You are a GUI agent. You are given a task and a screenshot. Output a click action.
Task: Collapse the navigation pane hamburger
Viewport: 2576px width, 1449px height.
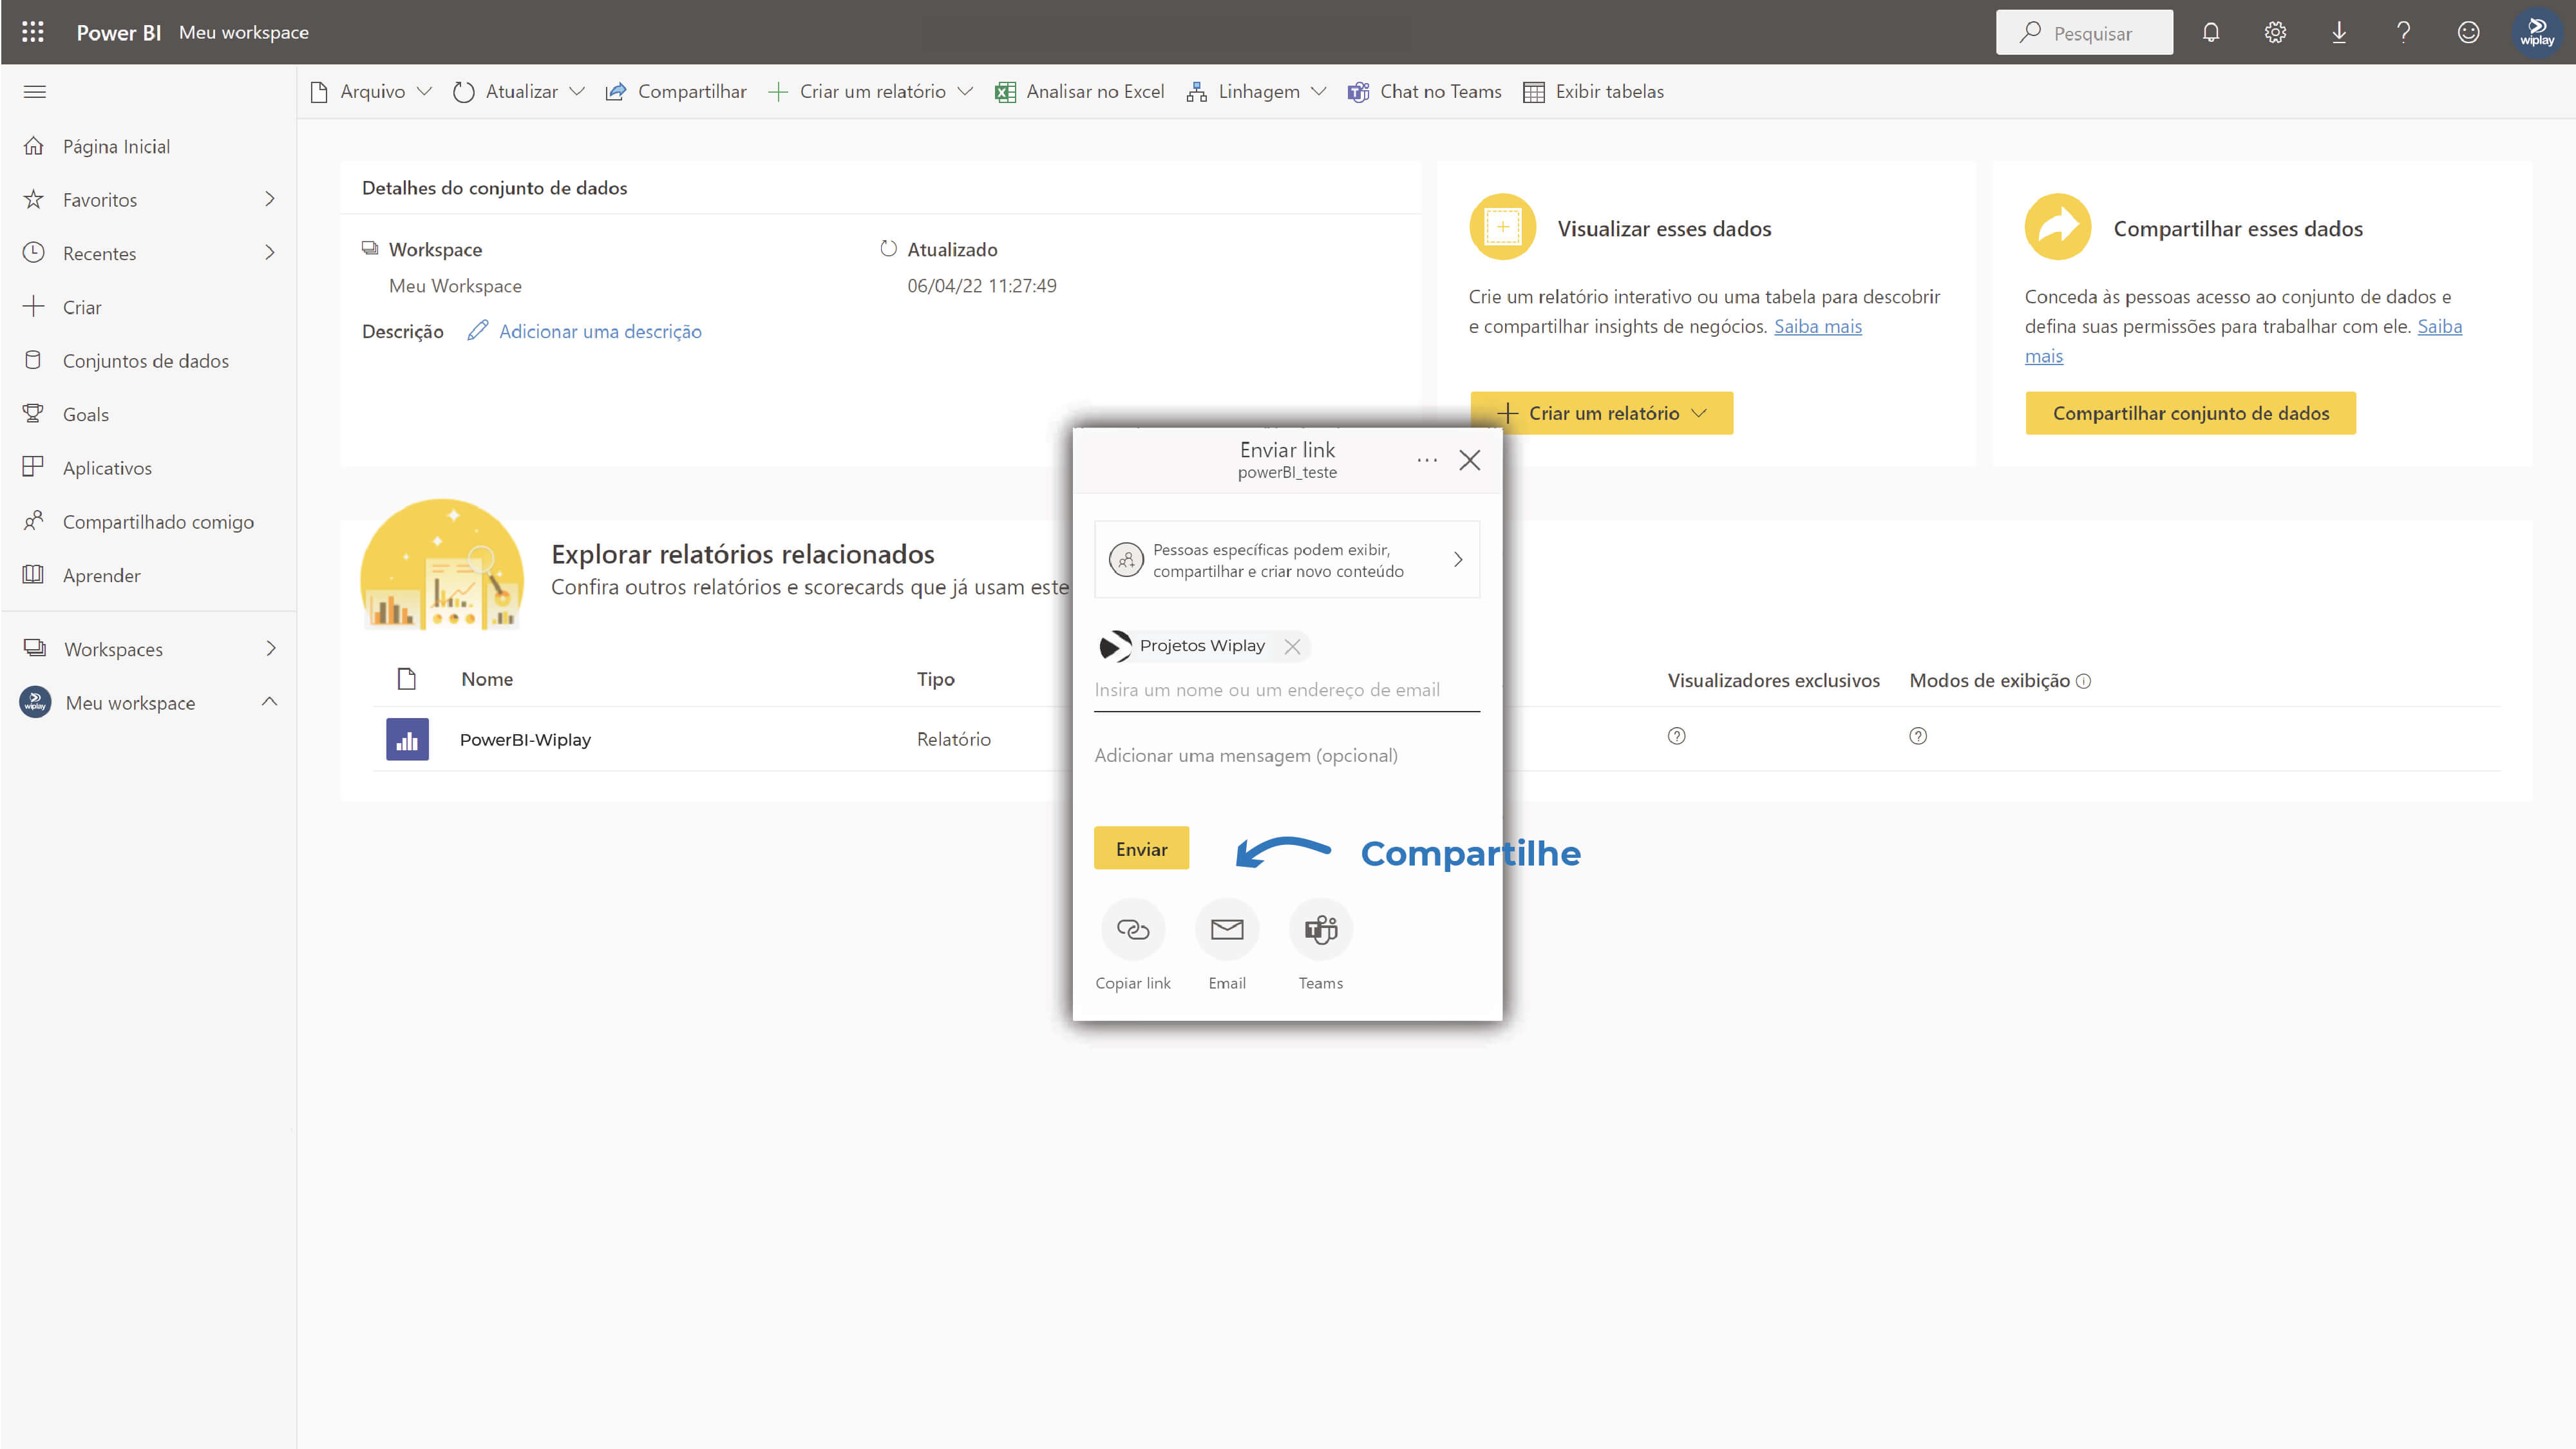(x=35, y=92)
